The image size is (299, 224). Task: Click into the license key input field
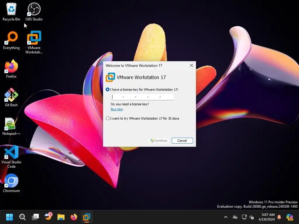[142, 97]
